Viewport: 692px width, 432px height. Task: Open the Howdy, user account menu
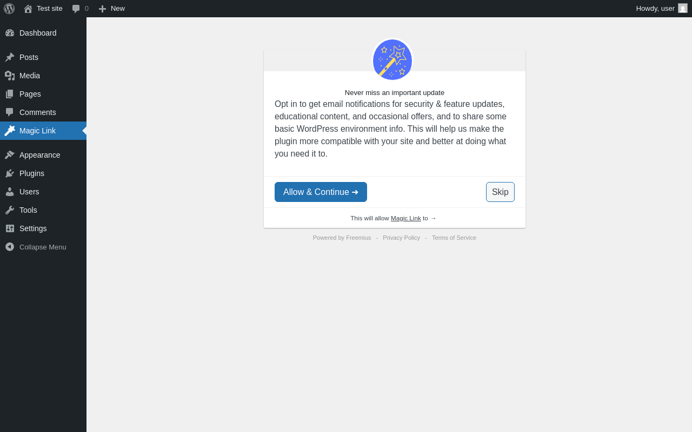[x=662, y=9]
